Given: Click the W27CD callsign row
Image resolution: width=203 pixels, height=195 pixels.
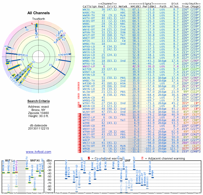Looking at the screenshot, I should 141,69.
